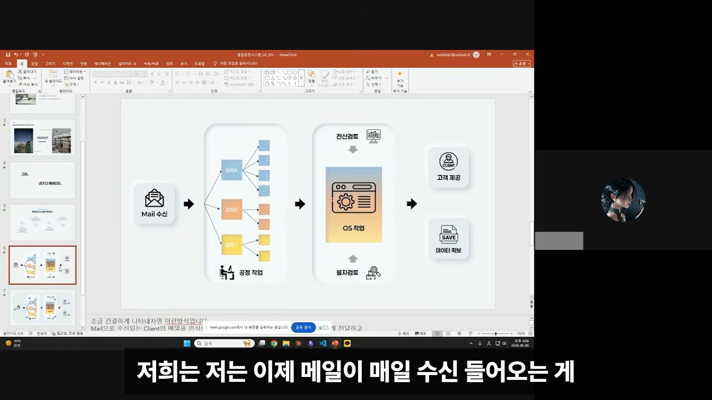Select slide 5 thumbnail
This screenshot has height=400, width=712.
[42, 223]
